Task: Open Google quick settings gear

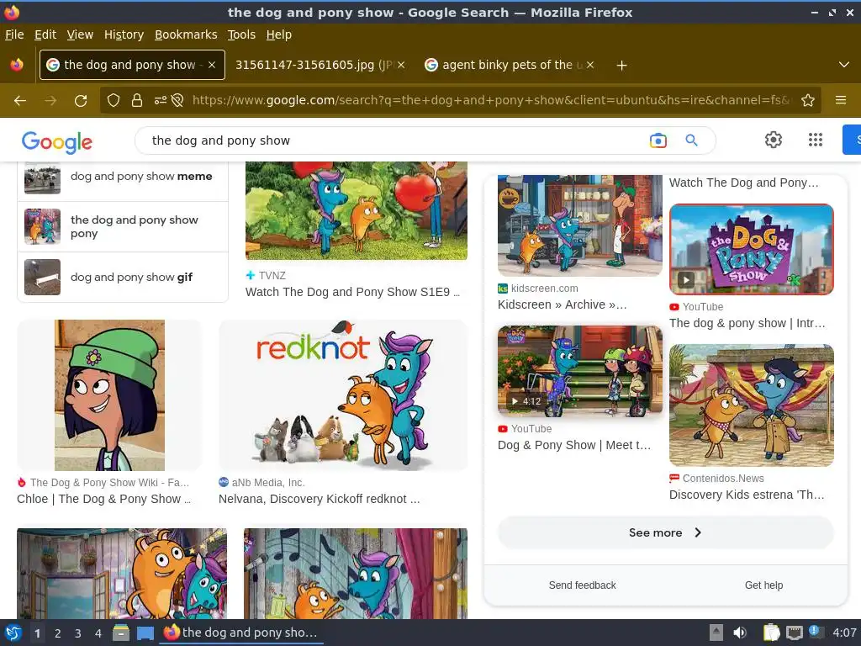Action: [774, 140]
